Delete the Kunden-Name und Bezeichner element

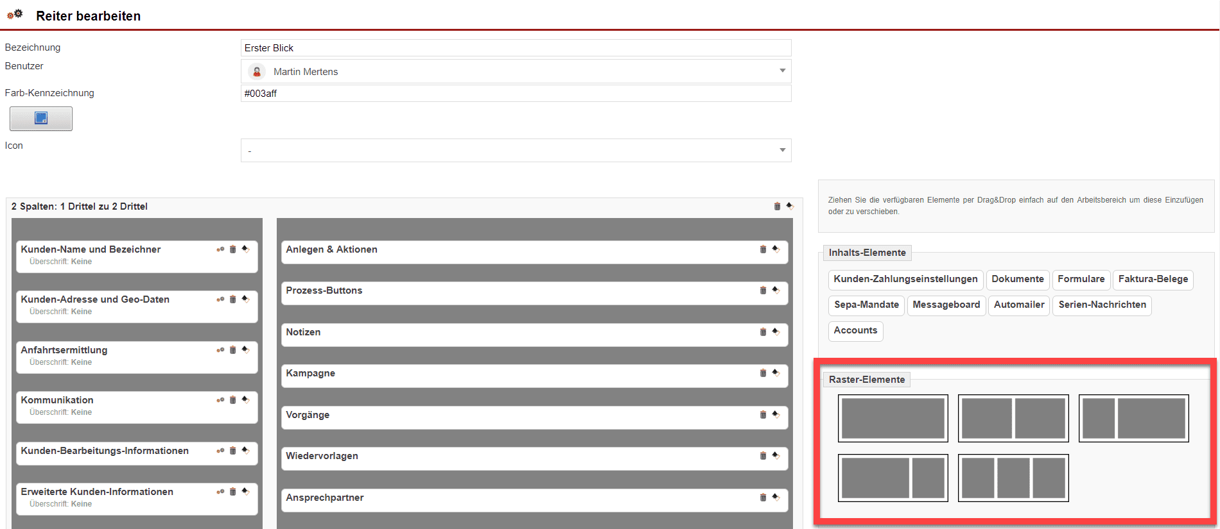coord(232,249)
